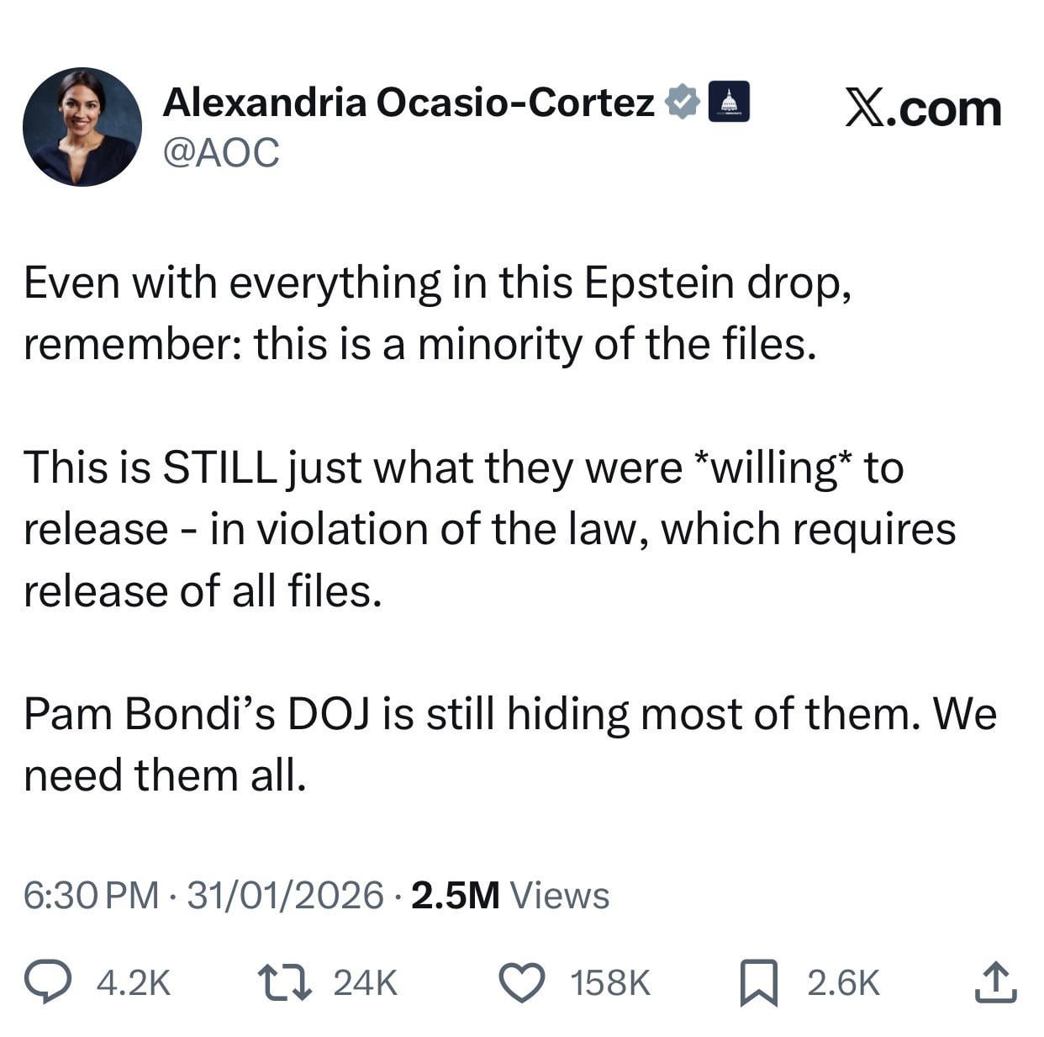The width and height of the screenshot is (1044, 1037).
Task: Click the 24K reposts count
Action: click(x=365, y=982)
